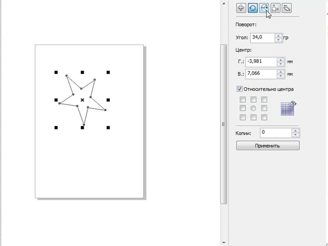
Task: Decrease the Г. center value with down arrow
Action: click(280, 64)
